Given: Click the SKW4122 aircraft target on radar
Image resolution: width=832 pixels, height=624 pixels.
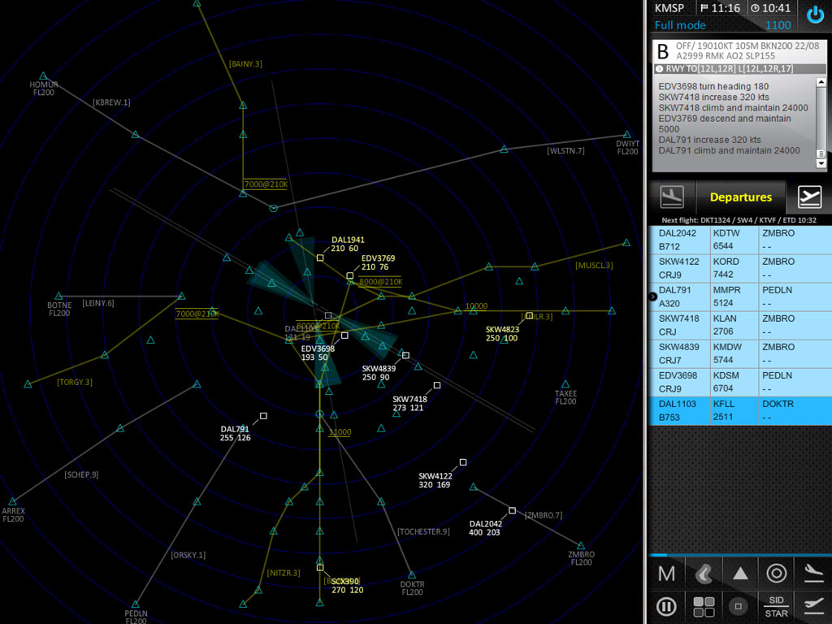Looking at the screenshot, I should click(463, 462).
